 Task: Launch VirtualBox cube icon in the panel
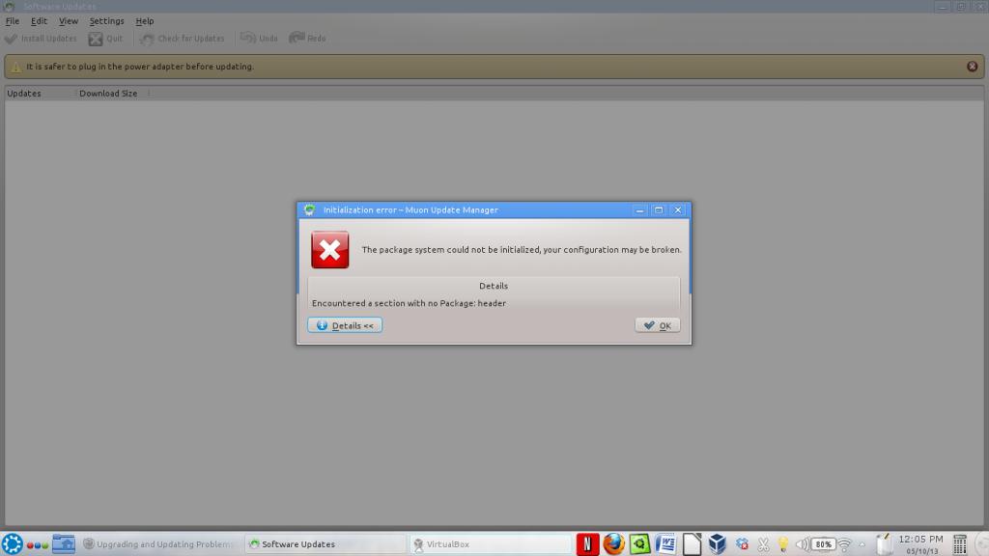(717, 544)
